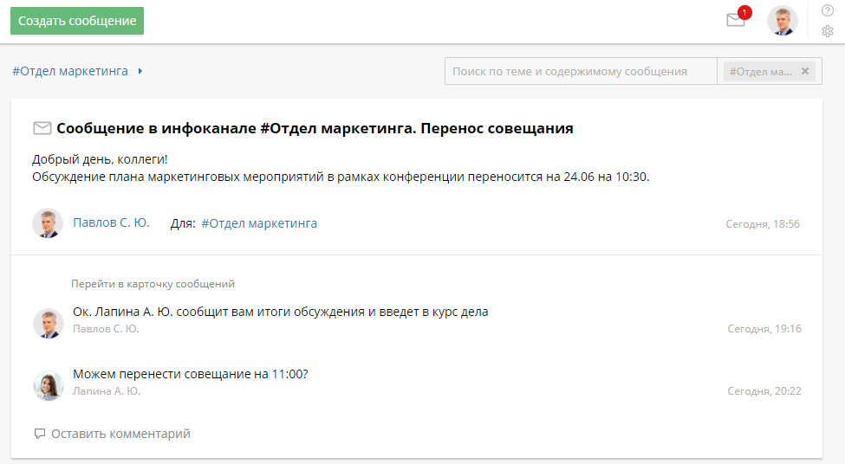Screen dimensions: 845x464
Task: Open the settings gear icon
Action: 827,31
